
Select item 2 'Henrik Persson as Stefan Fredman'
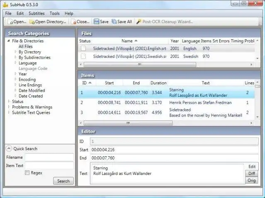click(166, 103)
